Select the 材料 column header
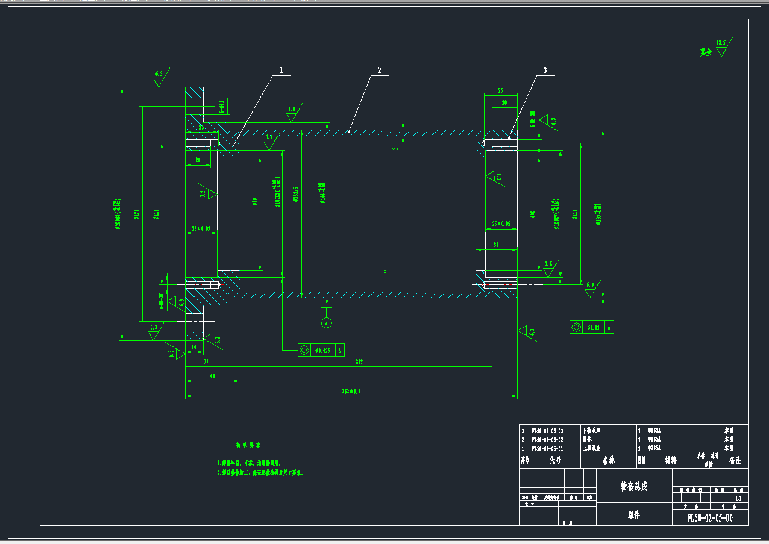This screenshot has height=544, width=769. [x=671, y=460]
